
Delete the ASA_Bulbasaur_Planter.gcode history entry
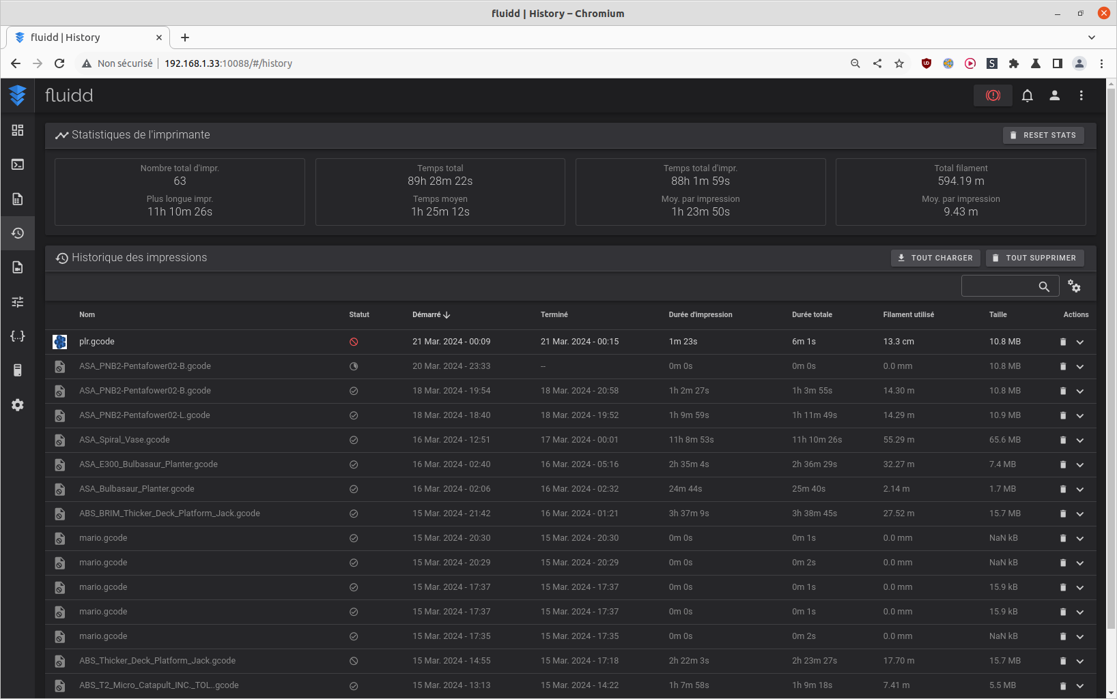(1063, 490)
